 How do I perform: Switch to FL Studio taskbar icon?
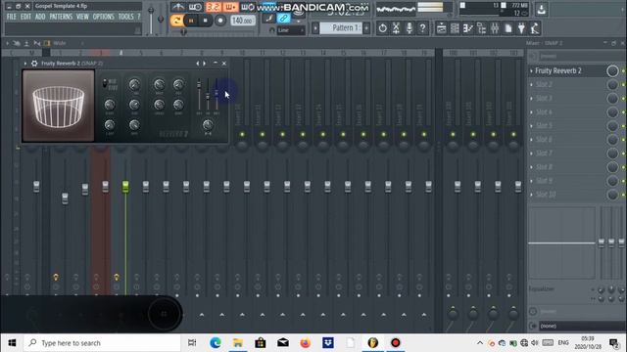(x=373, y=343)
